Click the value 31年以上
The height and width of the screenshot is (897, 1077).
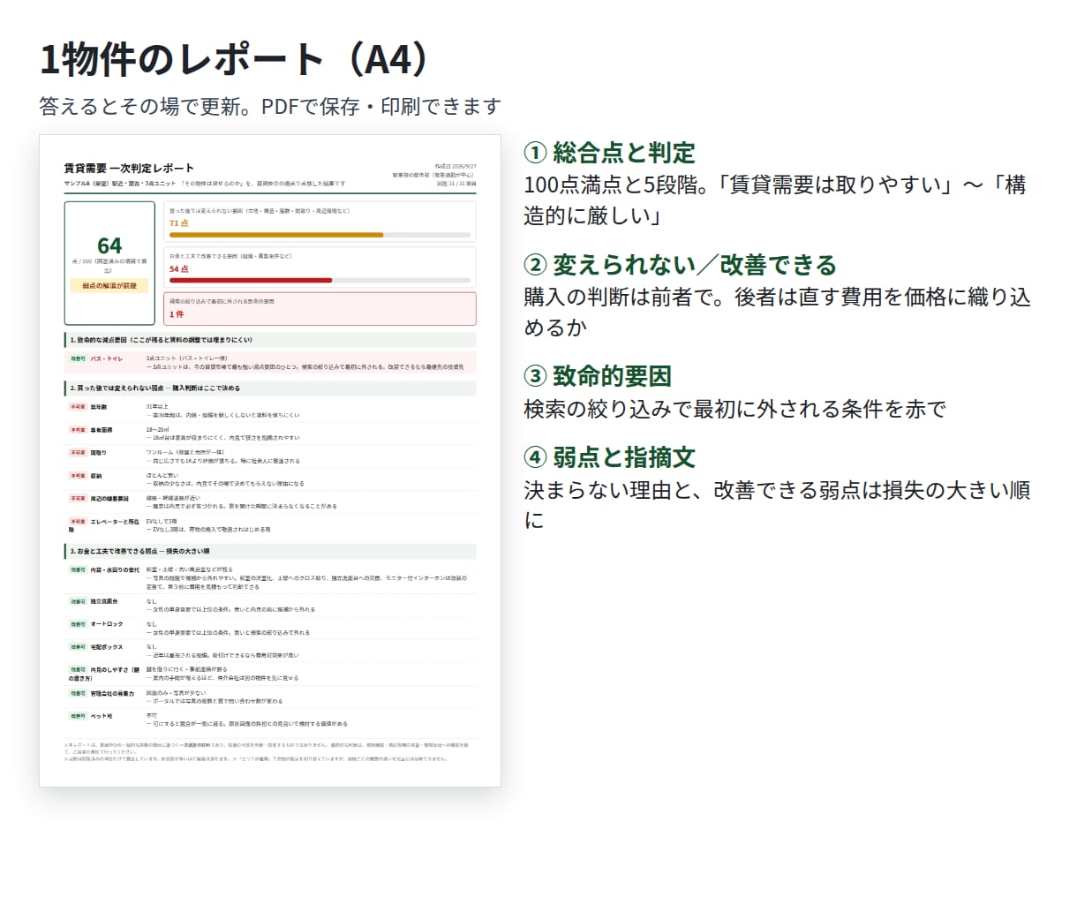157,407
